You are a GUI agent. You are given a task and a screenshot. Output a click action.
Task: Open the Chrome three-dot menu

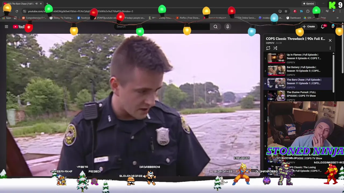tap(340, 11)
